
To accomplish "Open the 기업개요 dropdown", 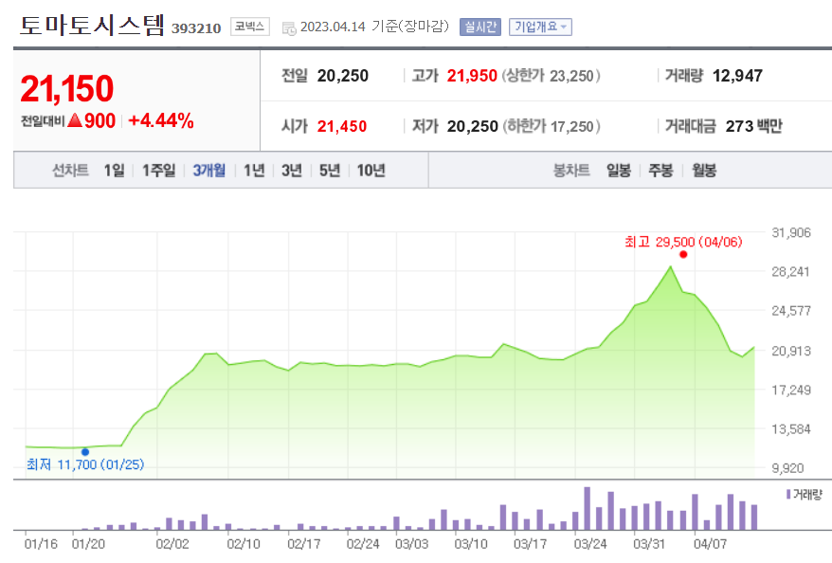I will pyautogui.click(x=540, y=27).
